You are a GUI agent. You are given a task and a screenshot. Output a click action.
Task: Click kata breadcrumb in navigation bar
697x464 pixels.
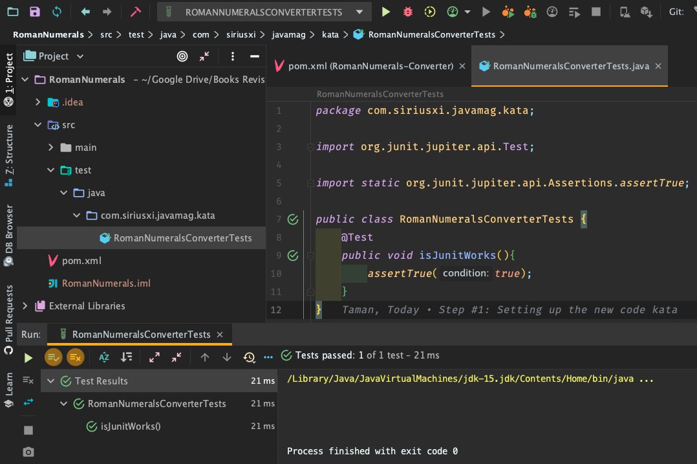tap(330, 35)
